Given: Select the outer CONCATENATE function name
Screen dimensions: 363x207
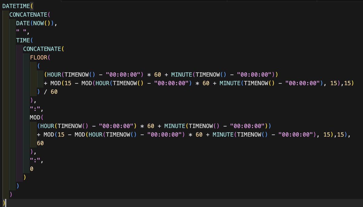Looking at the screenshot, I should pos(29,14).
